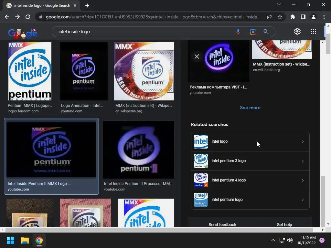Select Intel Inside Pentium II MMX Logo image
This screenshot has width=331, height=248.
pos(51,149)
